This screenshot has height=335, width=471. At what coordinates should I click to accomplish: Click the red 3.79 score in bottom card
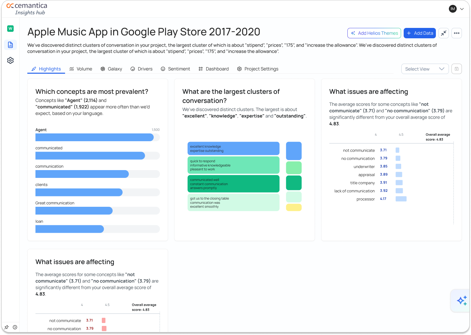(90, 329)
